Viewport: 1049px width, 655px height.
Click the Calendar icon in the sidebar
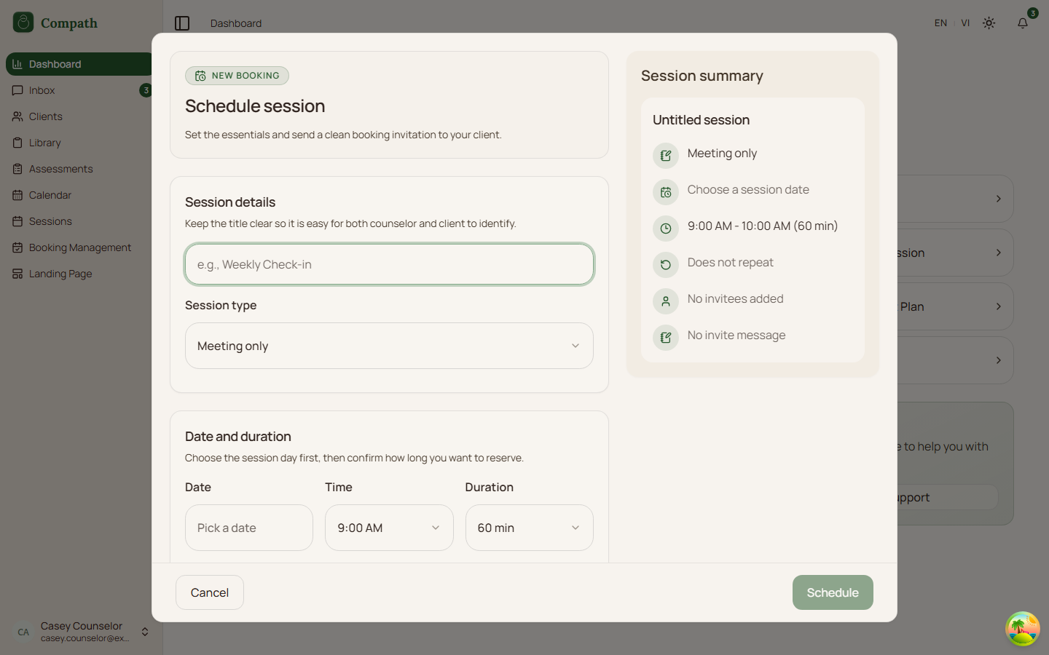(16, 195)
